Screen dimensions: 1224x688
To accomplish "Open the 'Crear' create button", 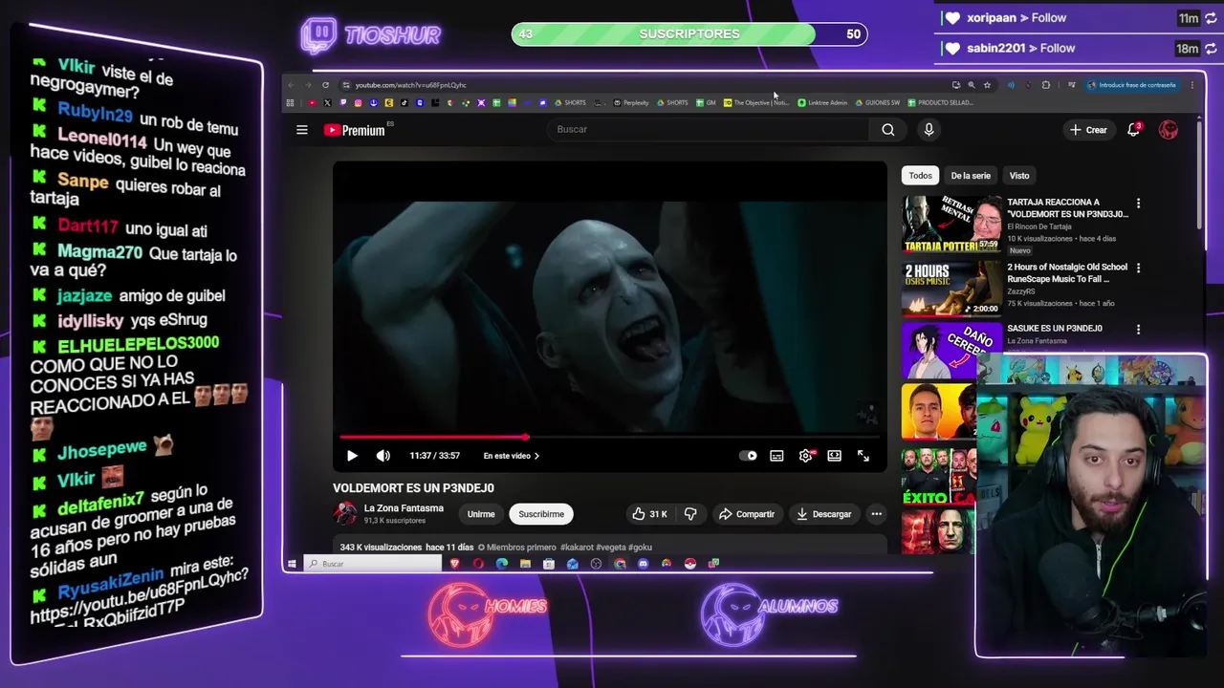I will point(1088,130).
